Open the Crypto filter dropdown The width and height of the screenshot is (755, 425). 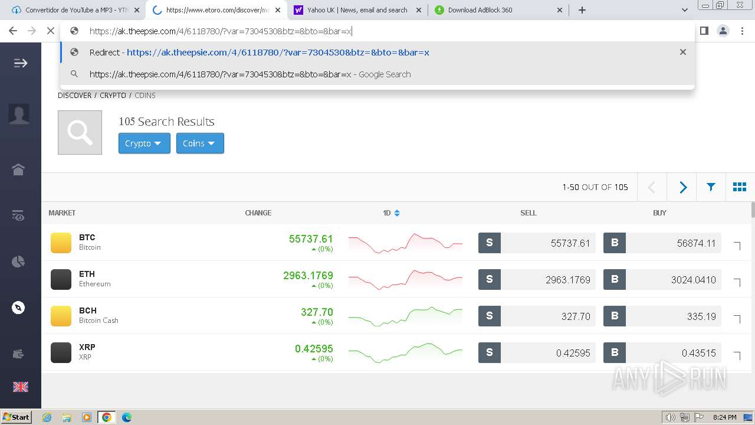click(x=144, y=143)
